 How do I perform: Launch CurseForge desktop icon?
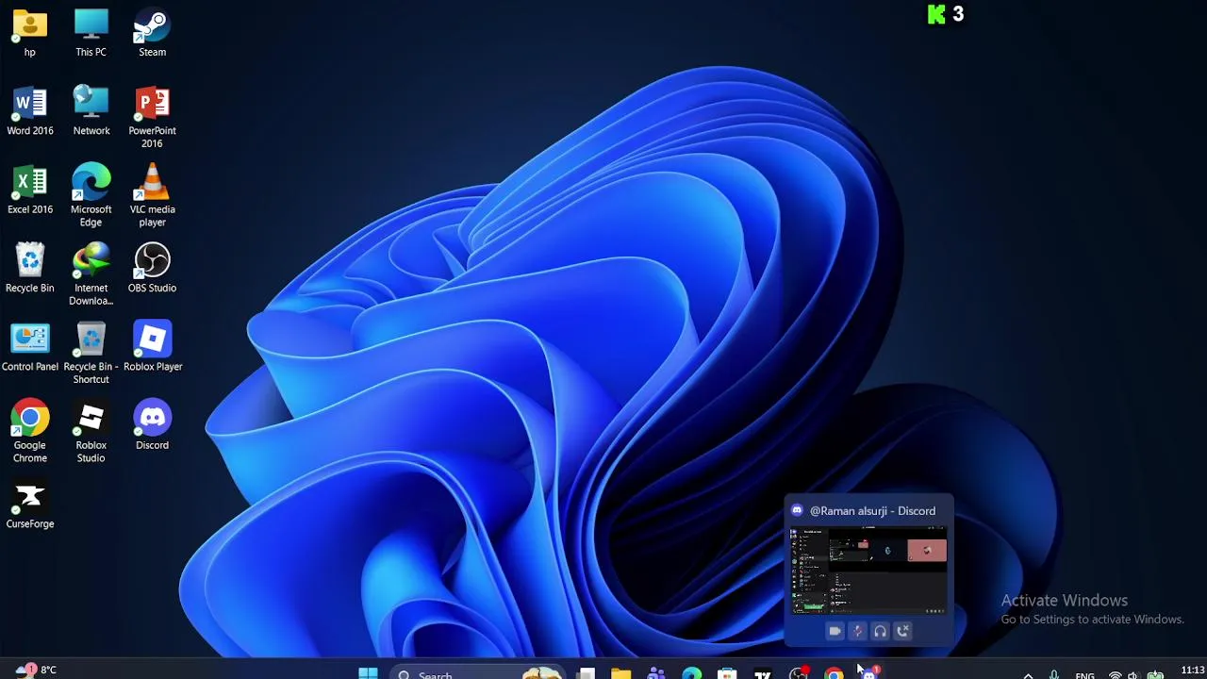point(30,505)
